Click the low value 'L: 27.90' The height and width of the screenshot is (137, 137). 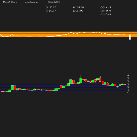click(x=78, y=11)
